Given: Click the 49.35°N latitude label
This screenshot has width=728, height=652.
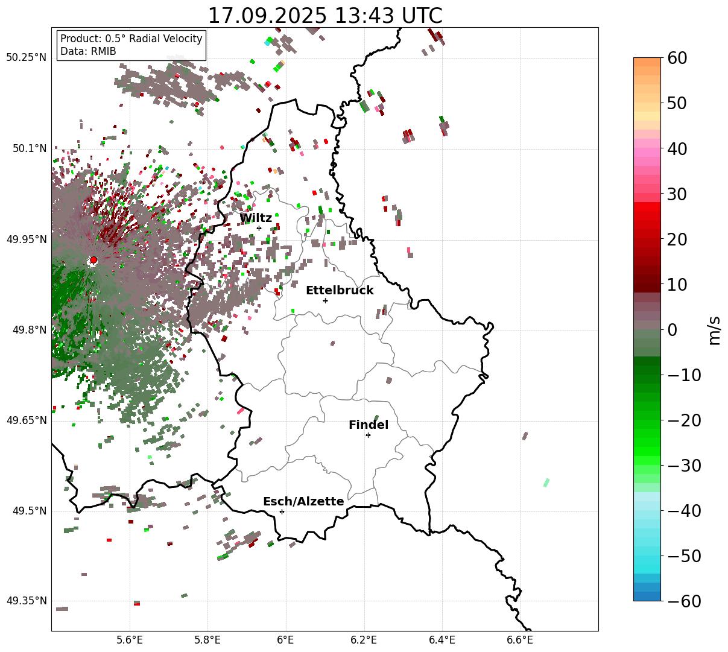Looking at the screenshot, I should pos(27,601).
